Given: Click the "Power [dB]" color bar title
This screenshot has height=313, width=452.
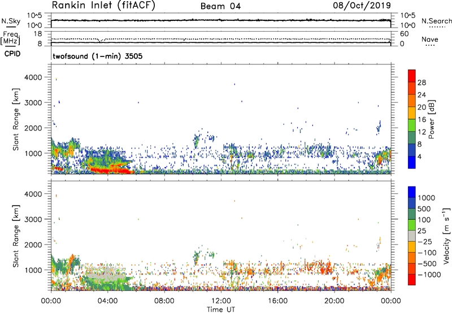Looking at the screenshot, I should (431, 119).
